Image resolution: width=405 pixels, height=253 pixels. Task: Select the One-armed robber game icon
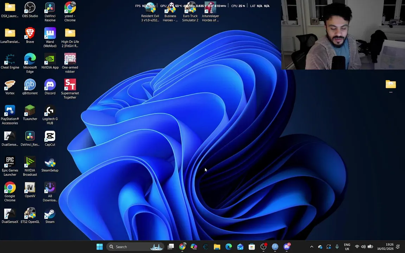[70, 64]
